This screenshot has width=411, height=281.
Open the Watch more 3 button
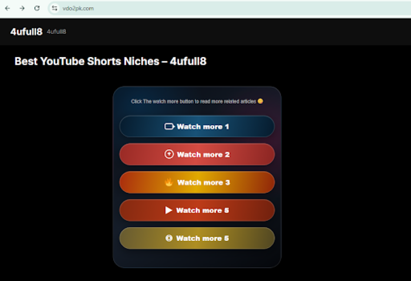point(197,182)
